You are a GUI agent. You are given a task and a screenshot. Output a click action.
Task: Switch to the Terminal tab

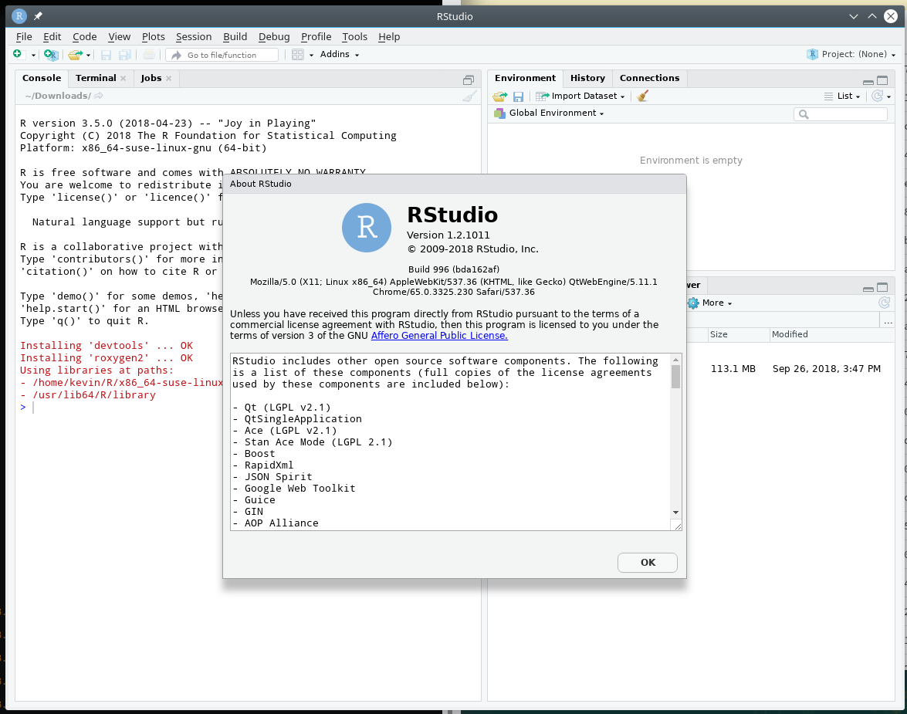point(95,77)
